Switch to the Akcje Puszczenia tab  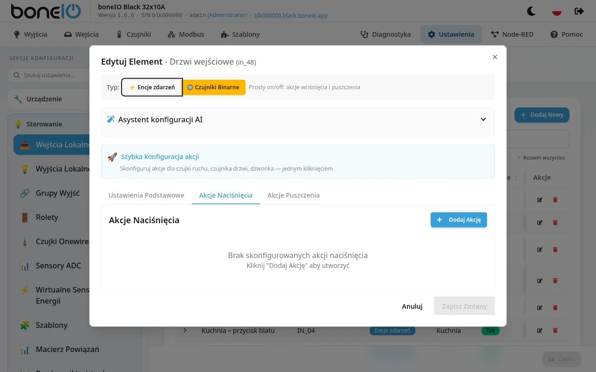pos(293,195)
